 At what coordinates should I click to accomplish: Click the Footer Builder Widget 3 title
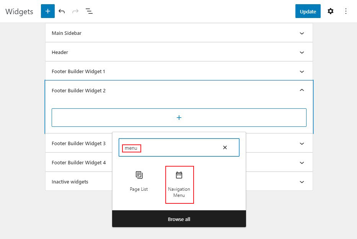click(x=78, y=143)
